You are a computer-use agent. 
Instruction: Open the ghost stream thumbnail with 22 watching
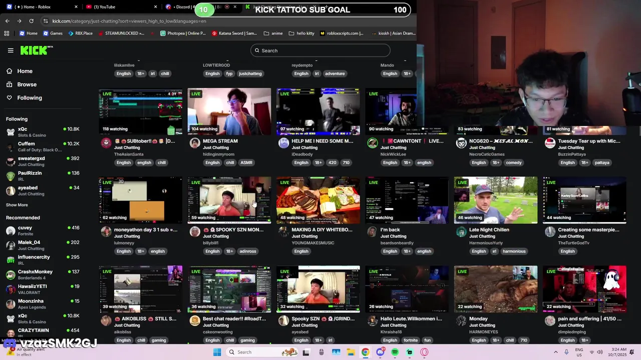point(584,289)
